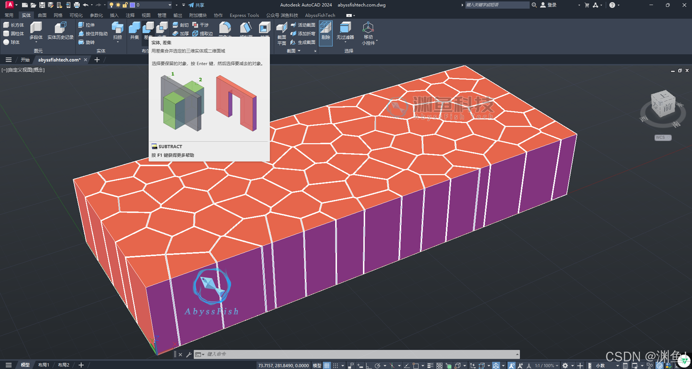Click the 模型 model tab at bottom

25,365
